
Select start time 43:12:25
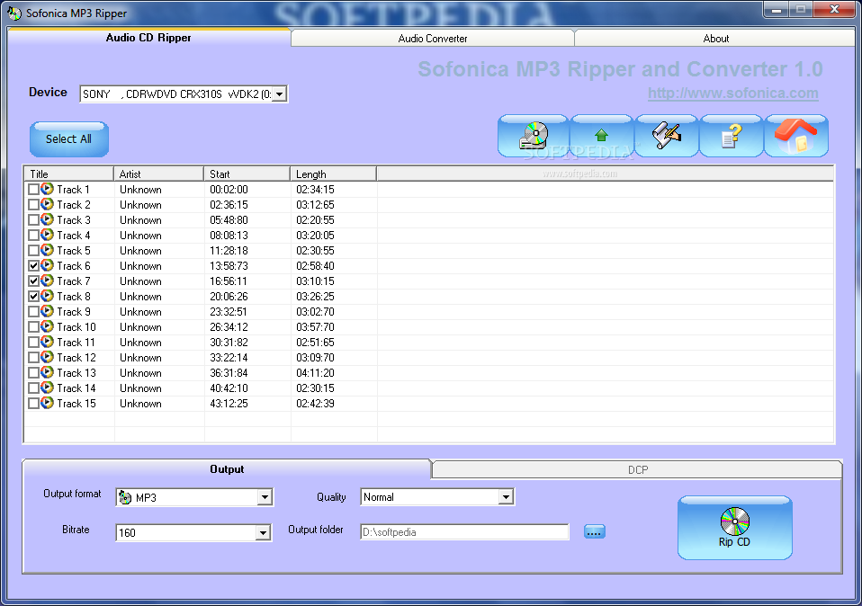click(x=229, y=404)
